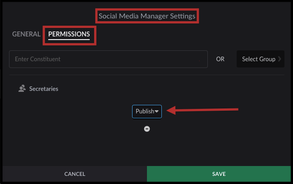Image resolution: width=293 pixels, height=184 pixels.
Task: Save the permission settings
Action: [x=219, y=174]
